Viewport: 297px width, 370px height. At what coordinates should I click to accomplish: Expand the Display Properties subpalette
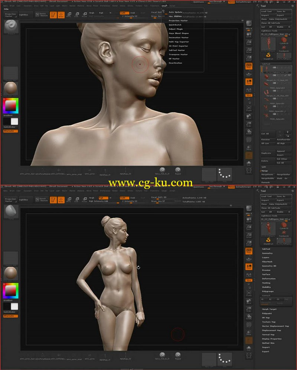[x=272, y=339]
